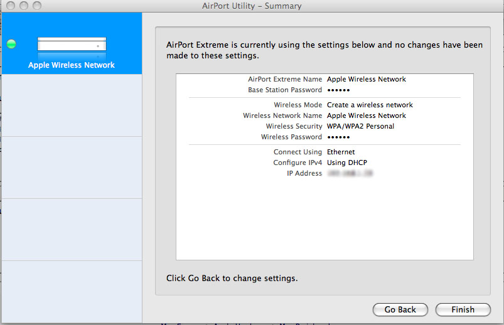Click the Configure IPv4 Using DHCP value
Viewport: 504px width, 325px height.
click(347, 162)
